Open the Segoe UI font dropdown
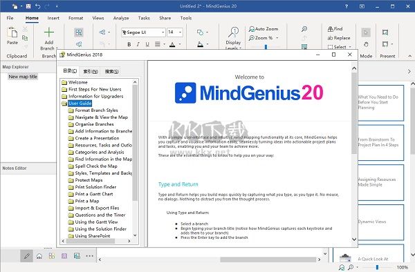Viewport: 415px width, 272px height. (143, 32)
